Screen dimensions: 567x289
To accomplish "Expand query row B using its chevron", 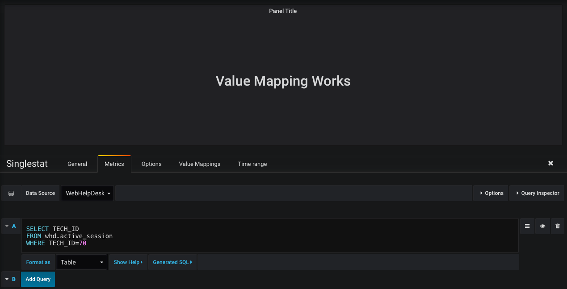I will point(6,279).
